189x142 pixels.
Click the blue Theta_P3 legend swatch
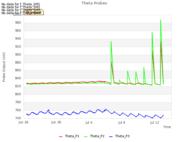point(111,136)
